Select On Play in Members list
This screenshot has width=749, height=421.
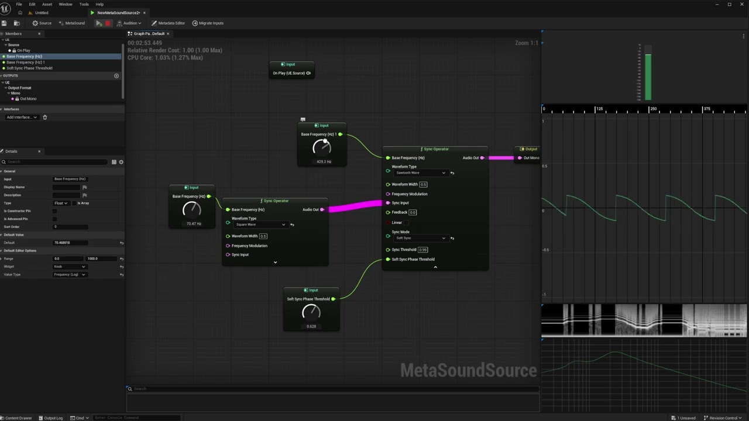tap(23, 50)
